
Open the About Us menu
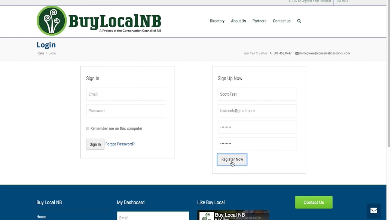point(238,21)
